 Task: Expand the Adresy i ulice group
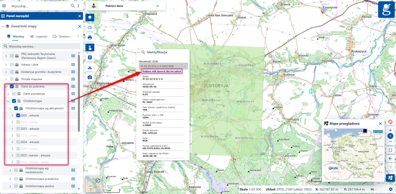(x=6, y=65)
